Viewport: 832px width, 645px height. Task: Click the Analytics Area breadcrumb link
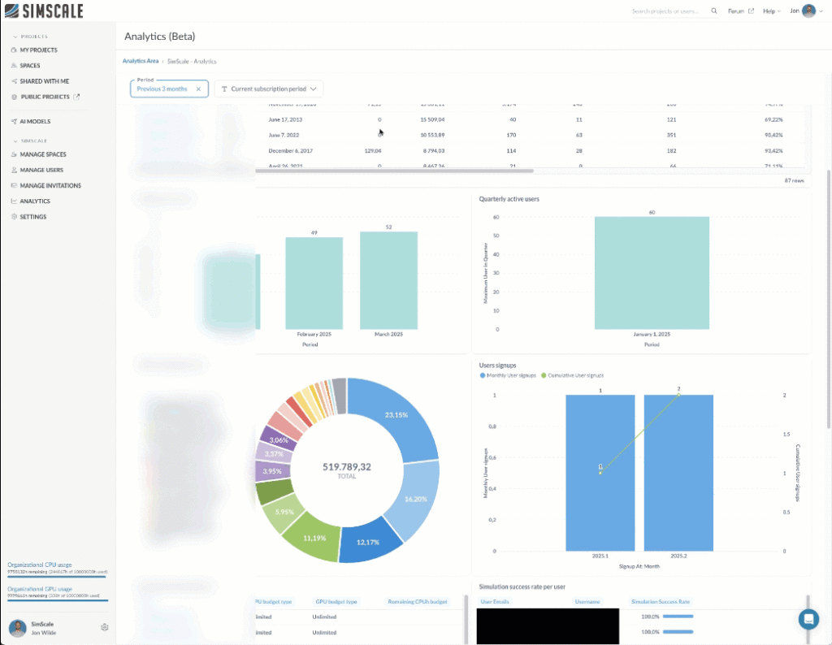coord(141,61)
